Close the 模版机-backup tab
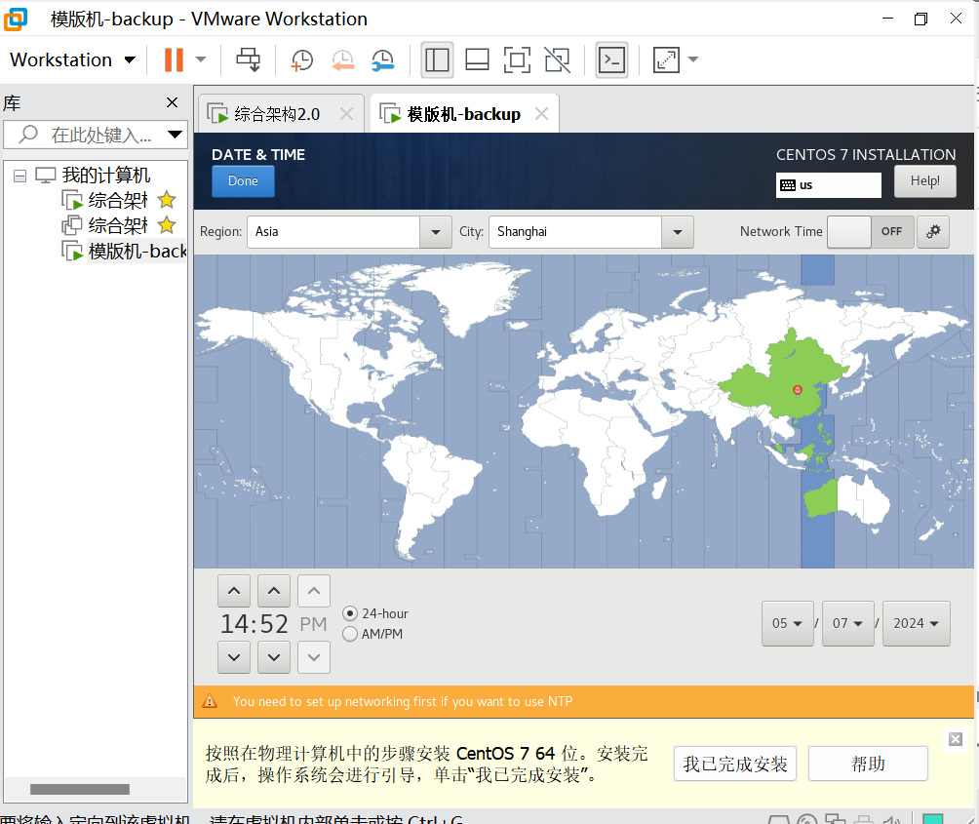 click(541, 114)
